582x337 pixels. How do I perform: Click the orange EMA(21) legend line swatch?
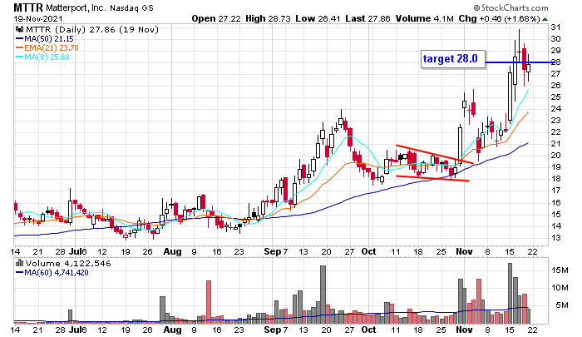click(x=19, y=47)
